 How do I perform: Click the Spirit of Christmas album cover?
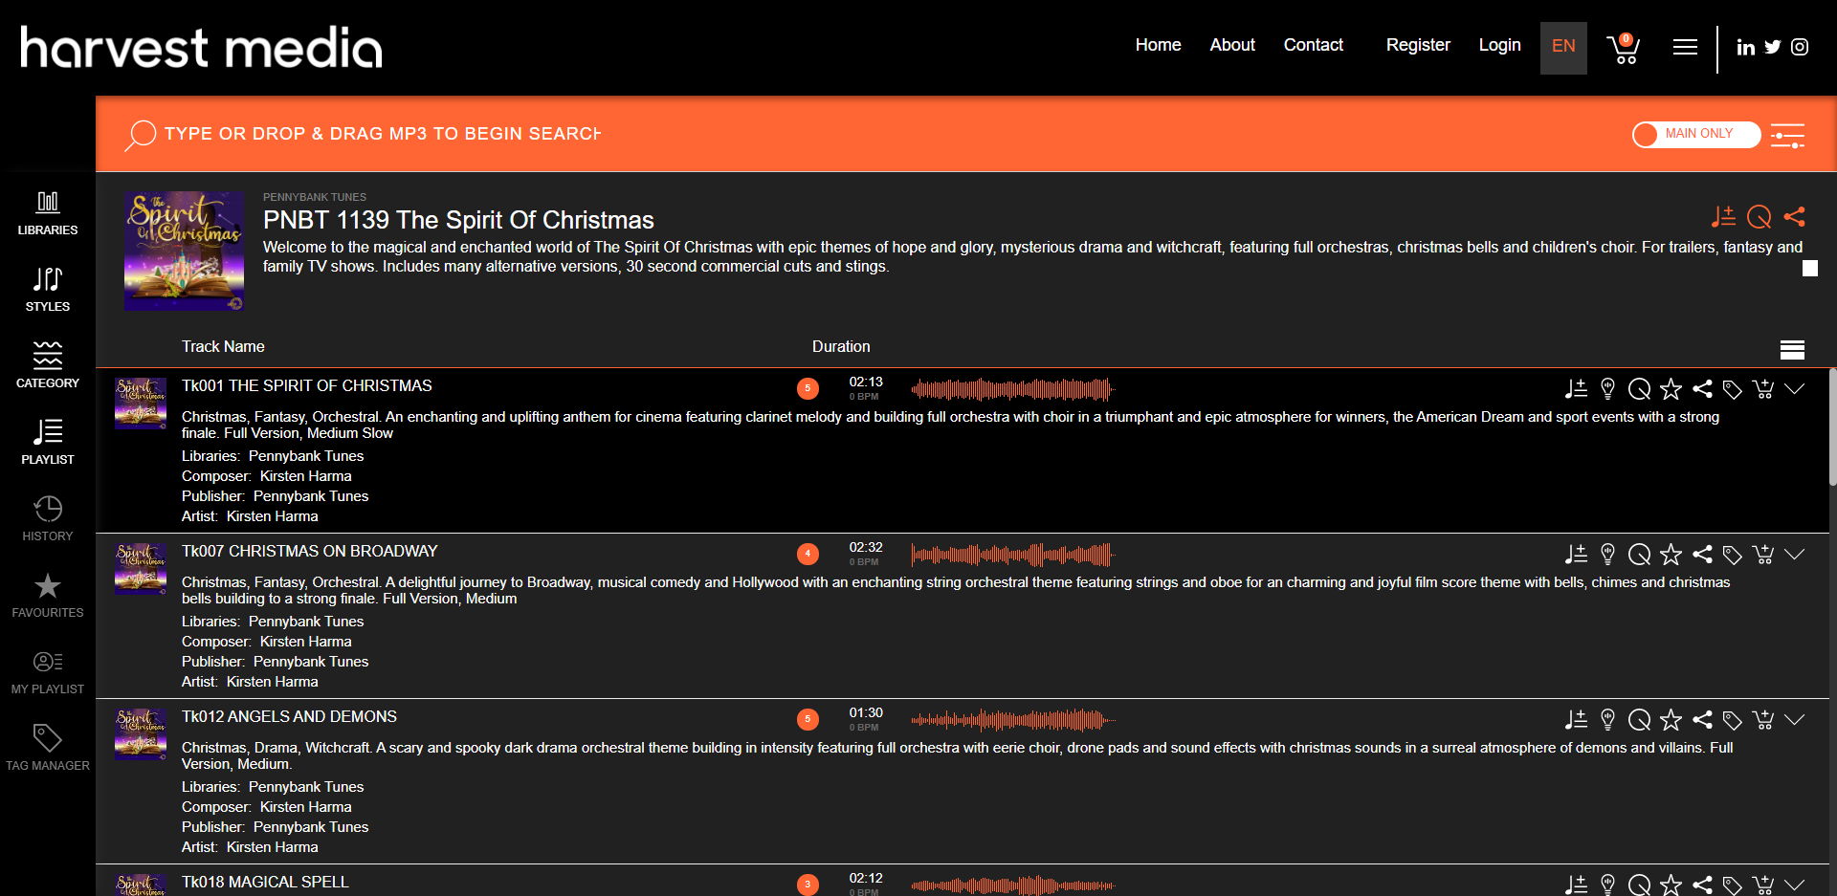pos(184,251)
